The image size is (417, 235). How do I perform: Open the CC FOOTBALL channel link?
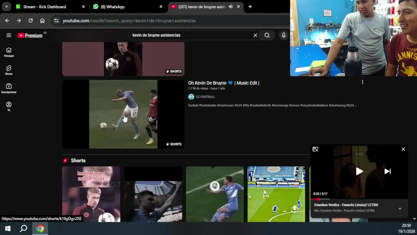point(205,97)
